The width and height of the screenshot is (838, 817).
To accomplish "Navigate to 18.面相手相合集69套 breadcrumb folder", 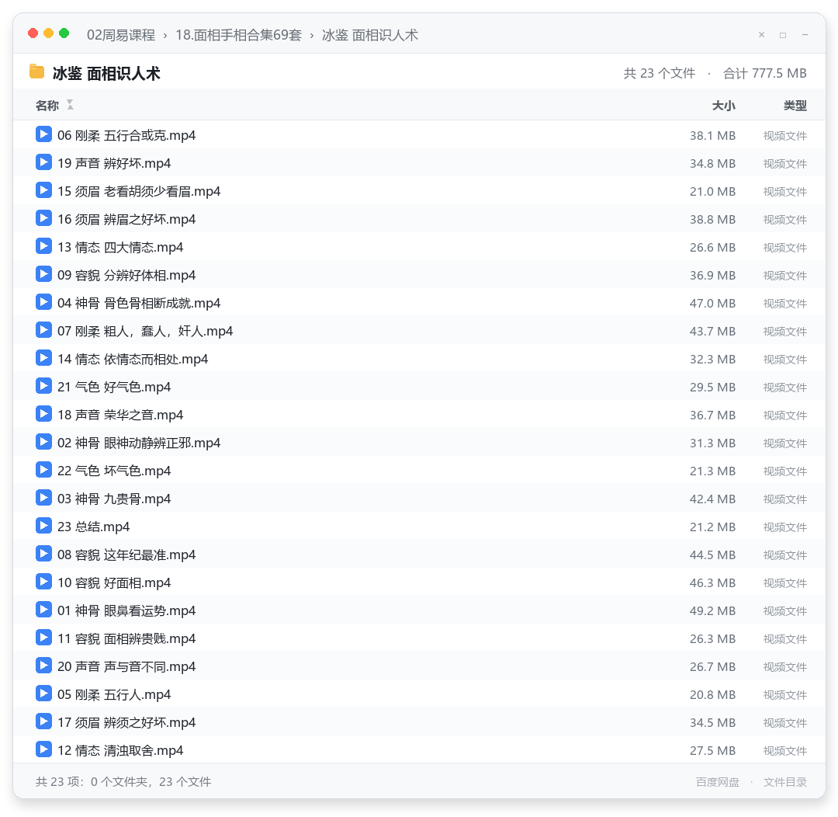I will click(238, 35).
